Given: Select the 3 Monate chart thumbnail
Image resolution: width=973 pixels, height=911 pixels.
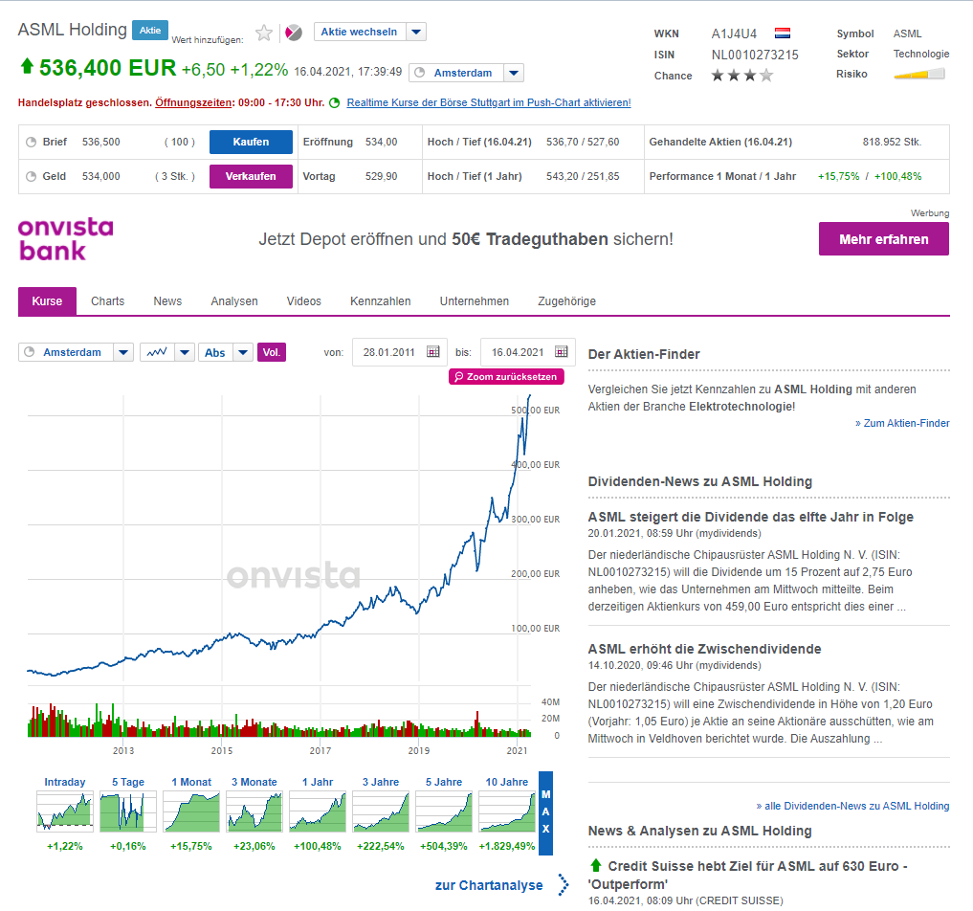Looking at the screenshot, I should (x=254, y=812).
